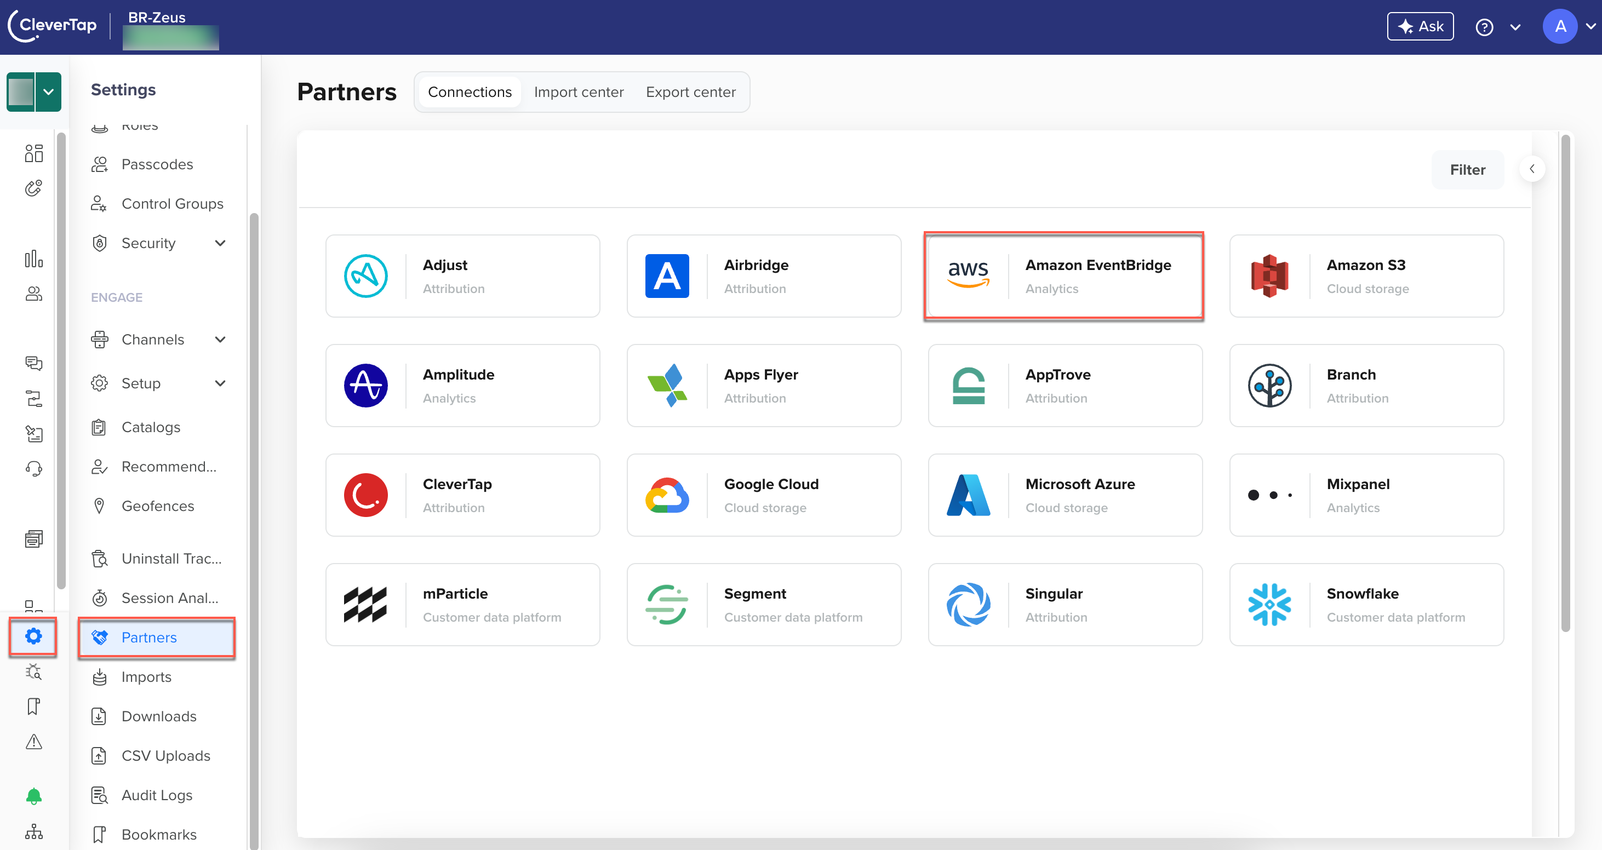Expand the Setup settings section
This screenshot has width=1602, height=850.
click(x=220, y=383)
